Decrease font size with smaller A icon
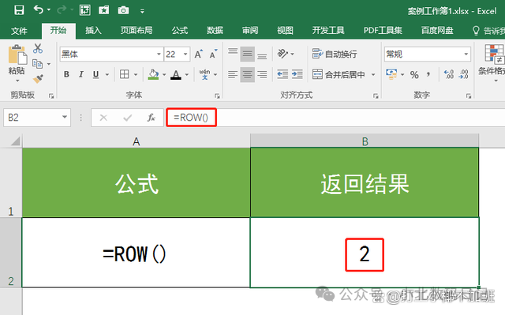The width and height of the screenshot is (505, 315). coord(213,54)
